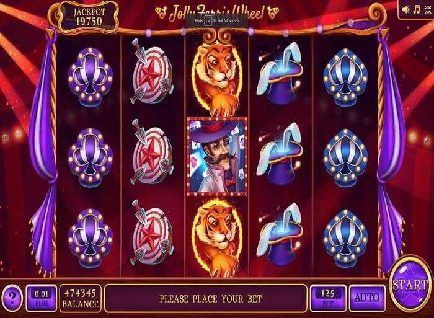Click the middle rabbit-in-hat symbol
The width and height of the screenshot is (434, 318).
(x=280, y=156)
